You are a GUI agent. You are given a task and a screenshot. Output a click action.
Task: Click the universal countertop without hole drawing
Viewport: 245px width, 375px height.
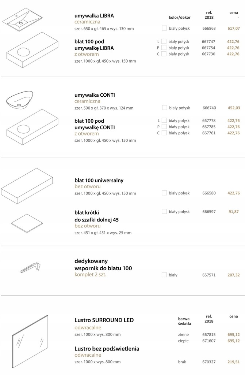[27, 186]
